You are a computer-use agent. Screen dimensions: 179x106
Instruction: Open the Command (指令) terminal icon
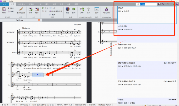(x=97, y=9)
